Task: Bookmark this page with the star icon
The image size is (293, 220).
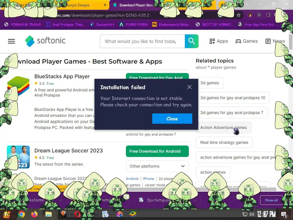Action: (238, 15)
